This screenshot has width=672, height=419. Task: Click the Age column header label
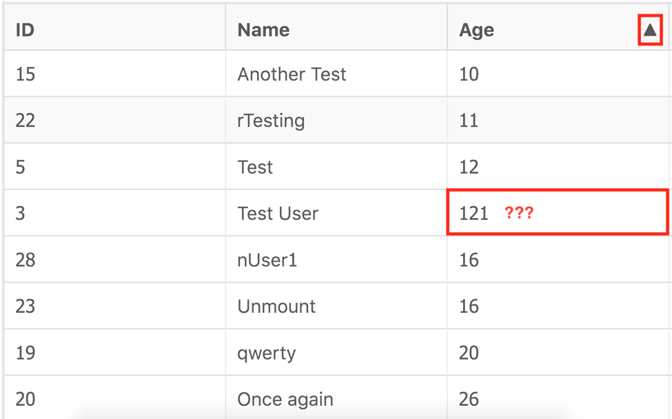coord(476,30)
